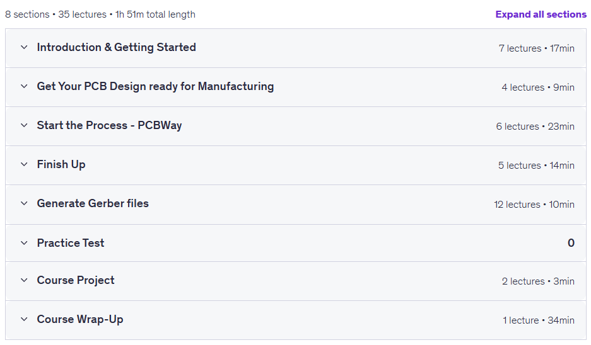Expand the PCB Design Manufacturing section chevron

pos(24,86)
